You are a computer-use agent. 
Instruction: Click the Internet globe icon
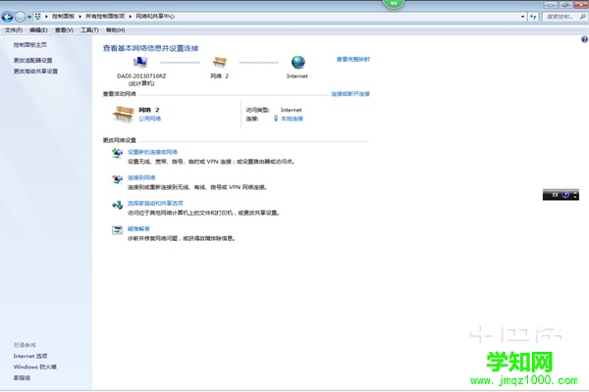298,63
